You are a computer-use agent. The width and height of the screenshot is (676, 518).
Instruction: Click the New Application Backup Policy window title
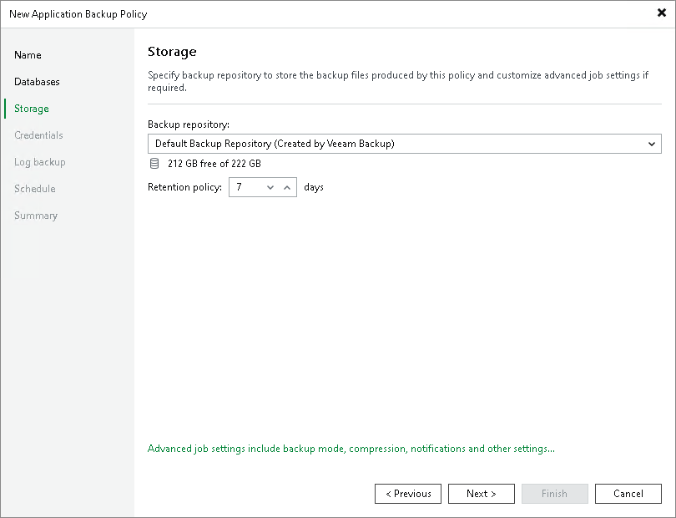80,13
